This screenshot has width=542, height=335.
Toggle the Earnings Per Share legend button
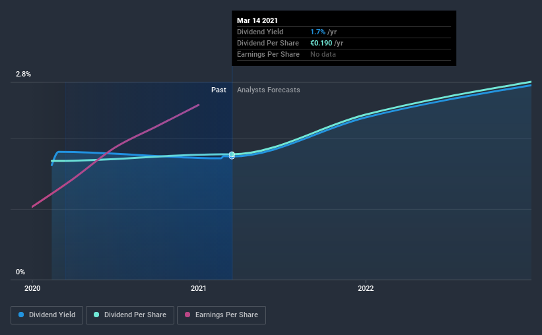click(221, 315)
